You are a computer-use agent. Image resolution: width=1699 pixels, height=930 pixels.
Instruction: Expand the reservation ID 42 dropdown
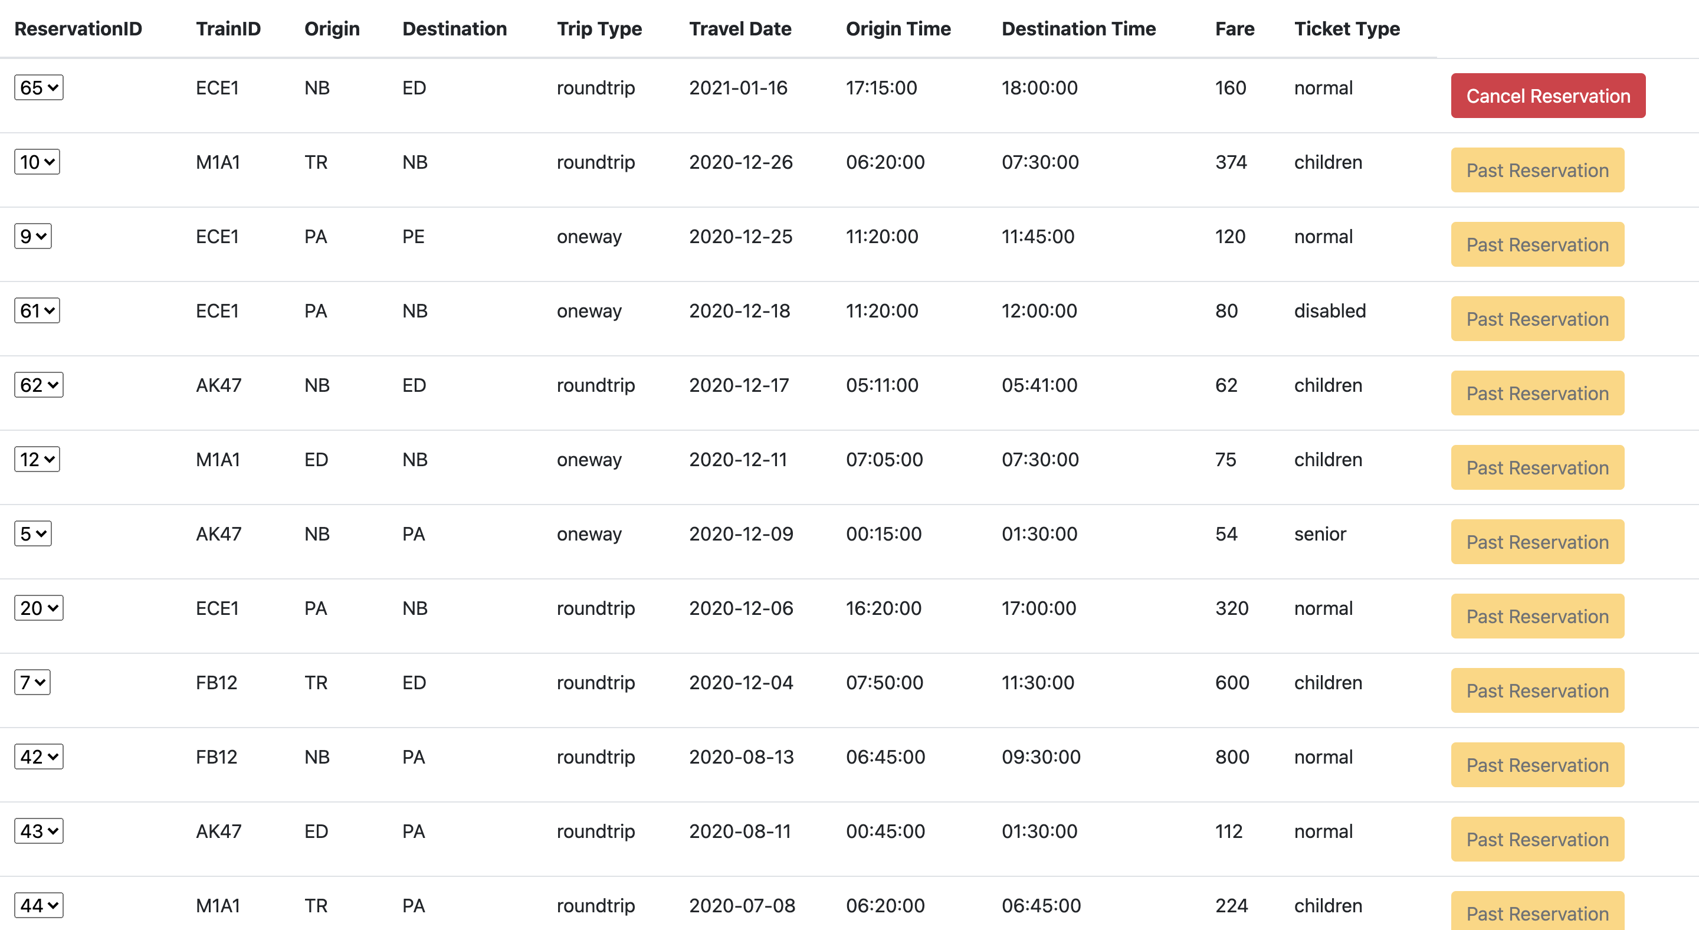click(39, 757)
